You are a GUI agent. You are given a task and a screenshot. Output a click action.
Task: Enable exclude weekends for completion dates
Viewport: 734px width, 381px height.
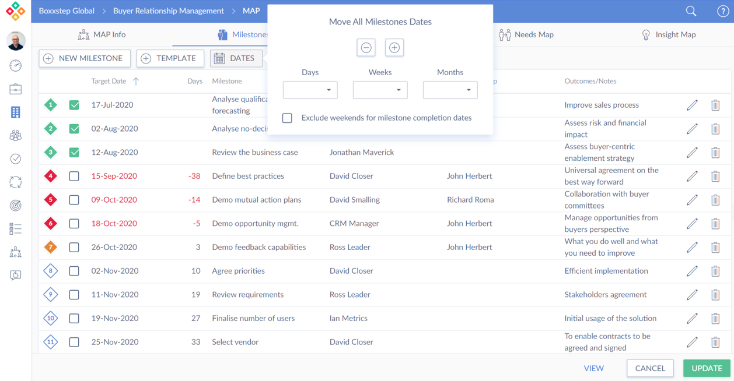[x=287, y=118]
